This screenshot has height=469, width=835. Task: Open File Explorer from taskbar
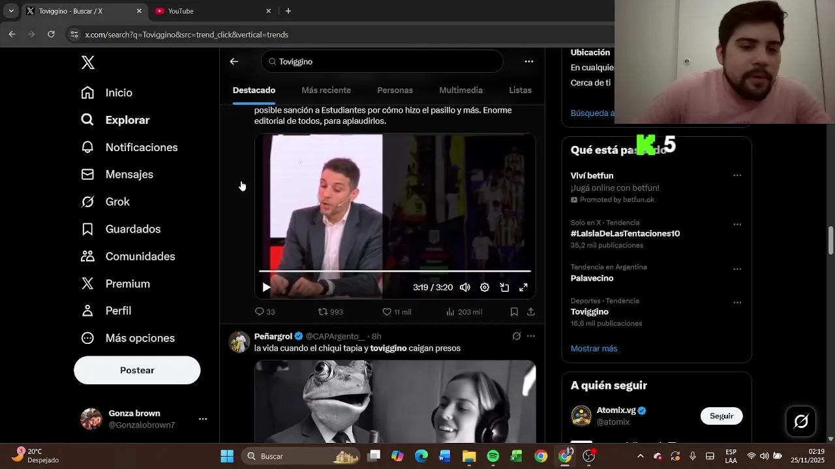pos(469,456)
